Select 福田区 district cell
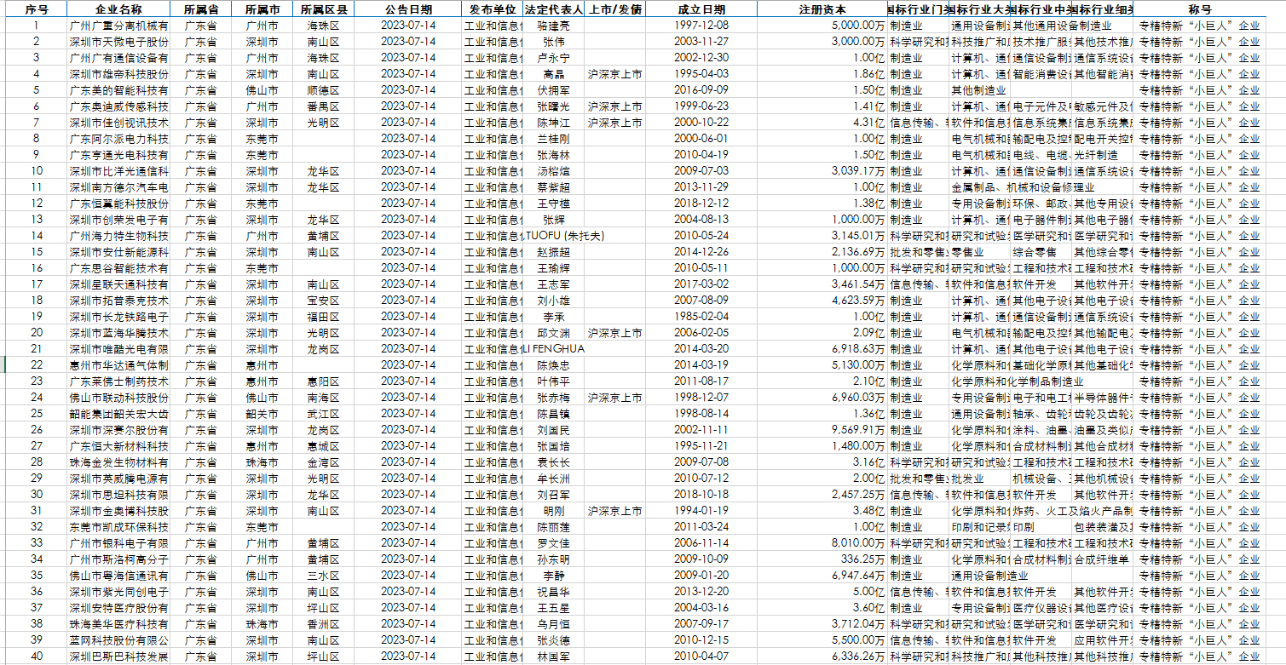 click(323, 317)
